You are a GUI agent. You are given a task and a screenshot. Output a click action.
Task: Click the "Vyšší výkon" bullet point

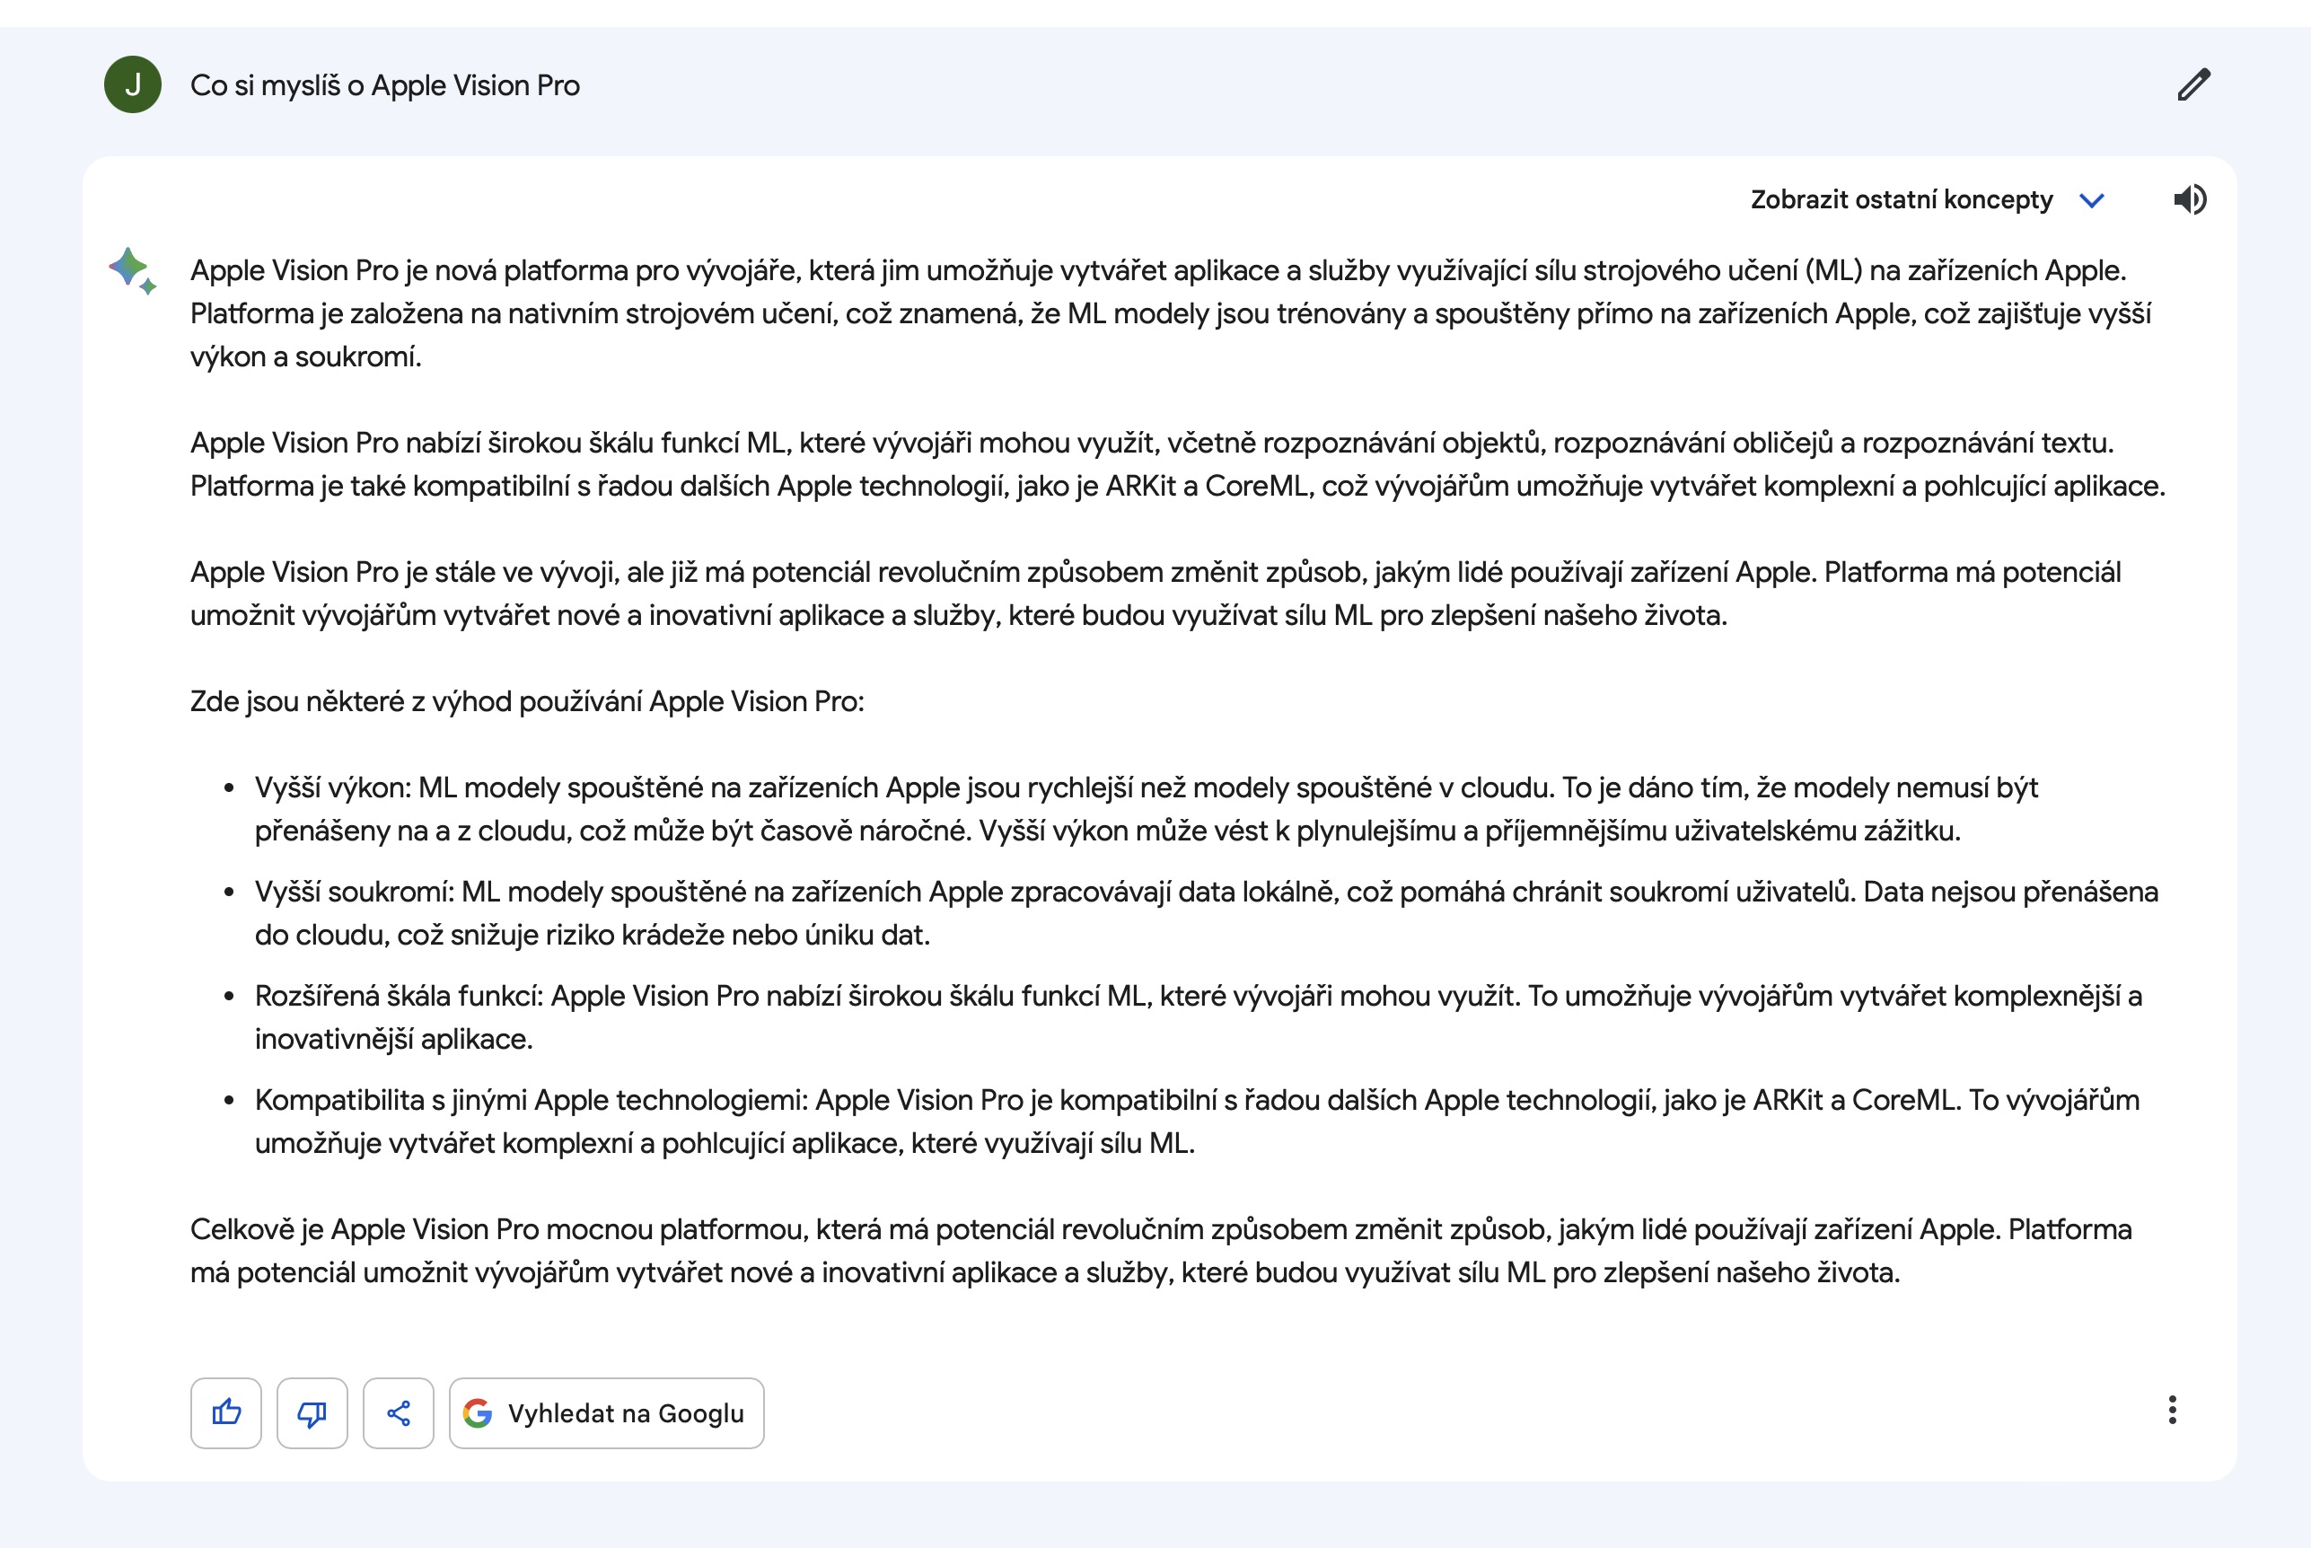pos(1145,808)
